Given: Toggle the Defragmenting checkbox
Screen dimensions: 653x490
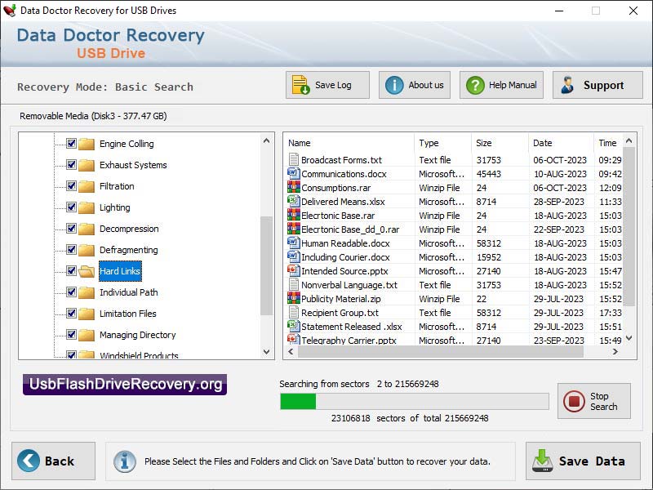Looking at the screenshot, I should (71, 250).
